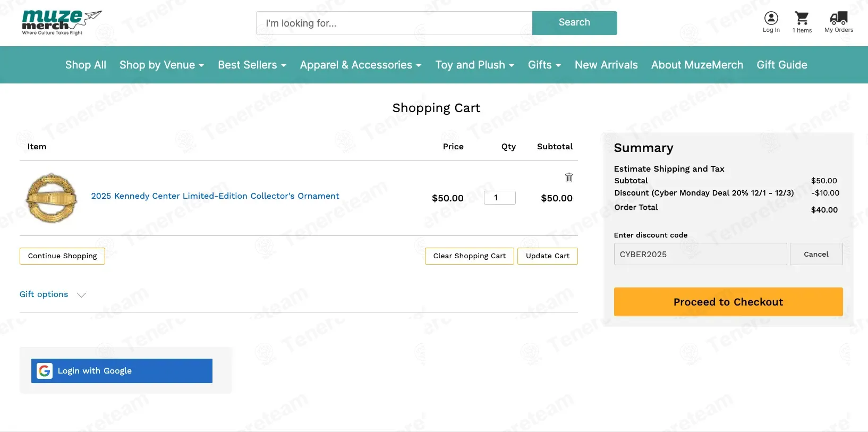Go to New Arrivals page
The height and width of the screenshot is (432, 868).
606,65
